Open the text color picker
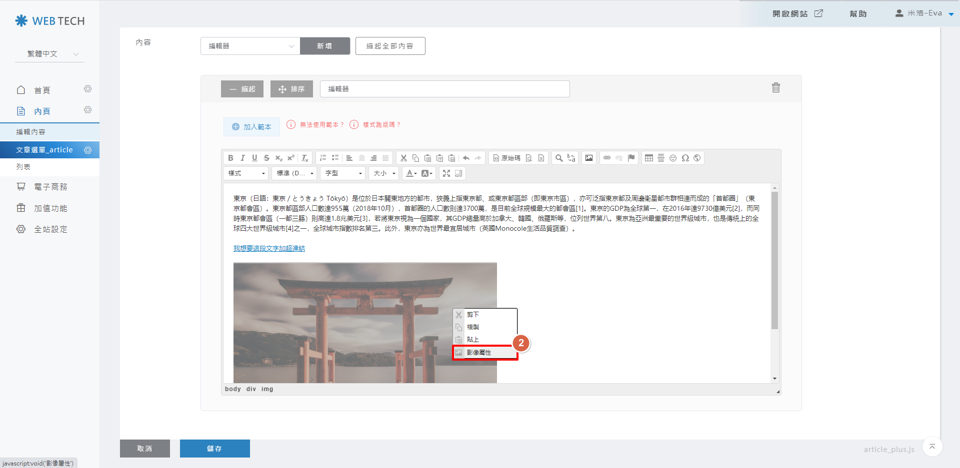Viewport: 960px width, 468px height. coord(411,173)
